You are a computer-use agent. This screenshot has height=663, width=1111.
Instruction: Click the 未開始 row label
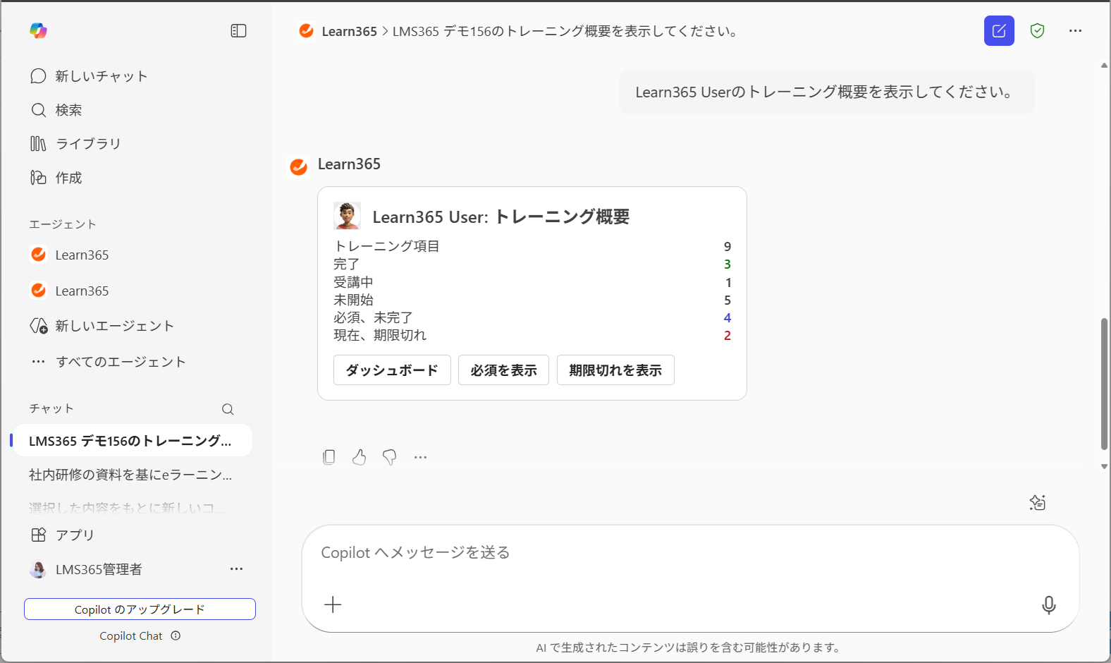[353, 300]
